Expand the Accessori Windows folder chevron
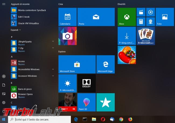 click(53, 76)
